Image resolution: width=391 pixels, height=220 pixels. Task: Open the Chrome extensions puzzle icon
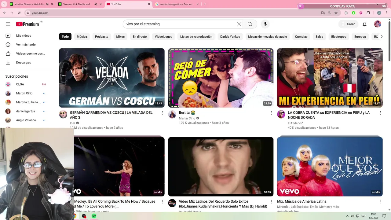coord(368,13)
